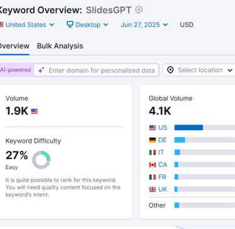Click the UK flag icon
This screenshot has width=235, height=229.
pos(152,190)
